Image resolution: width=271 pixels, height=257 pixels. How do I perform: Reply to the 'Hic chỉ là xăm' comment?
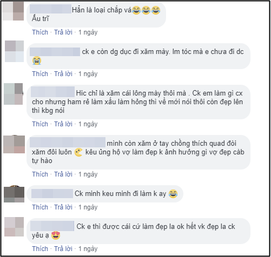click(x=63, y=124)
